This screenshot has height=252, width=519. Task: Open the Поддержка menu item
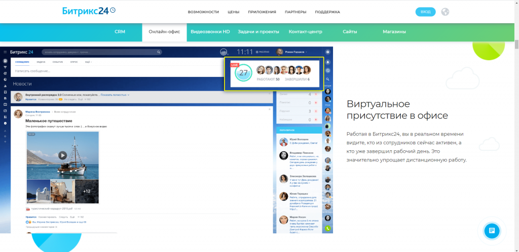coord(327,12)
